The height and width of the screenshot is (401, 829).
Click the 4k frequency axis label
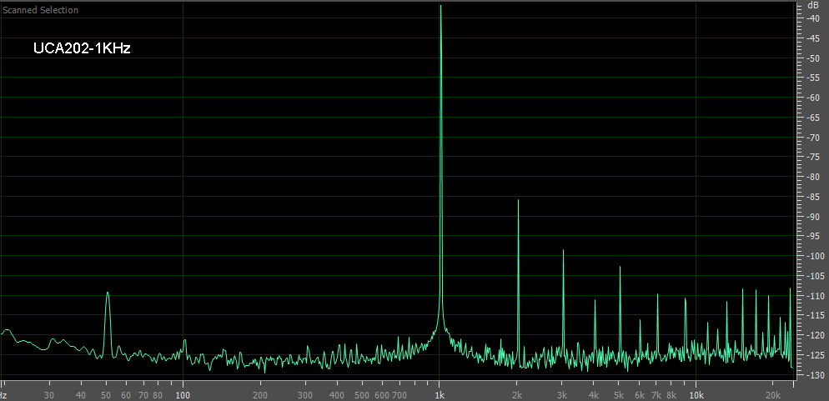coord(595,395)
